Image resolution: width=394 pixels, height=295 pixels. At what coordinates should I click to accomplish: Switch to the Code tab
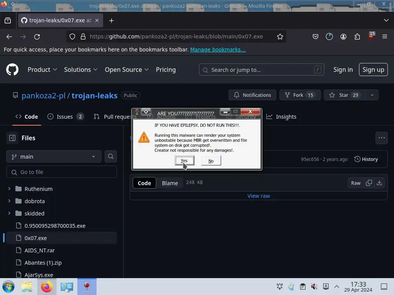point(27,117)
